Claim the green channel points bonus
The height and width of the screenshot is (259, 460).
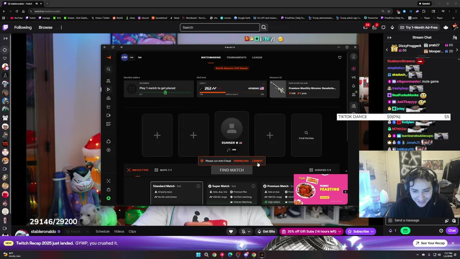tap(405, 231)
